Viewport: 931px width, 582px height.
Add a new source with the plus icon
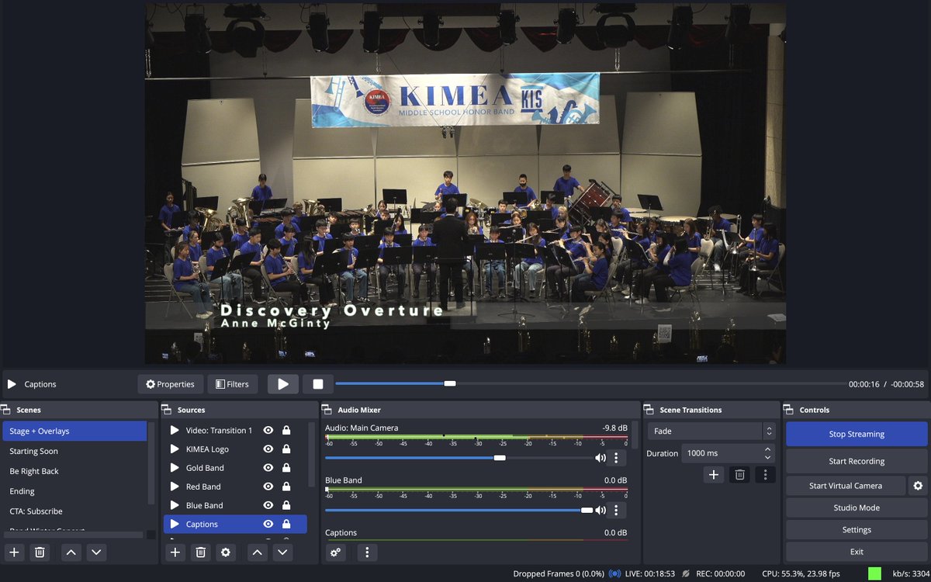(175, 553)
